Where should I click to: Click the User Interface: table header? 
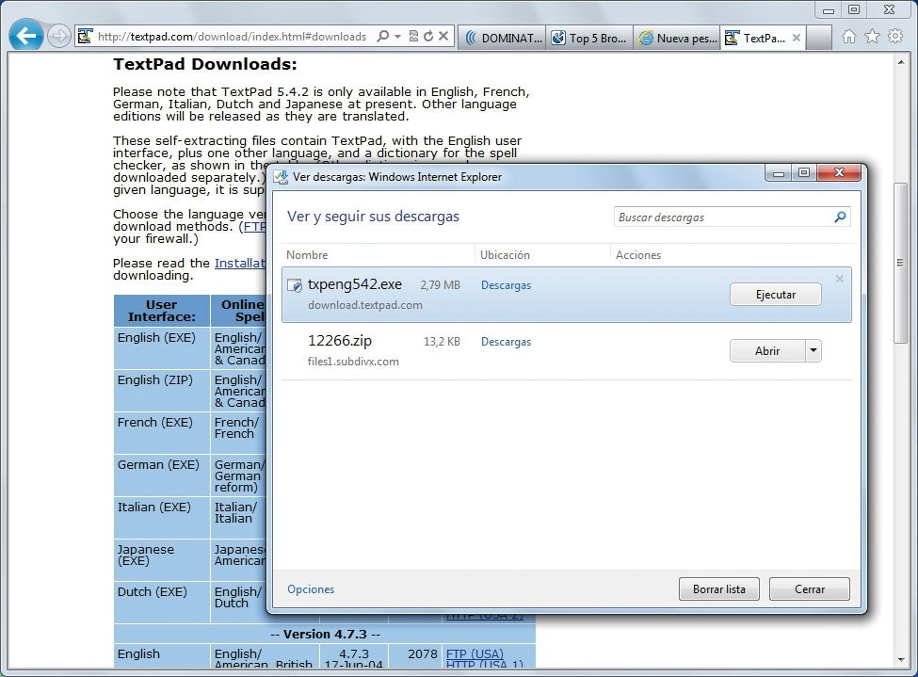pyautogui.click(x=162, y=311)
